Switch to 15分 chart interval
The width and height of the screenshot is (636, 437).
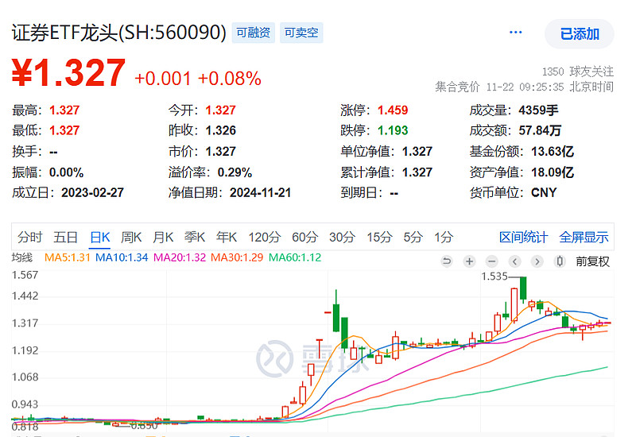[380, 237]
